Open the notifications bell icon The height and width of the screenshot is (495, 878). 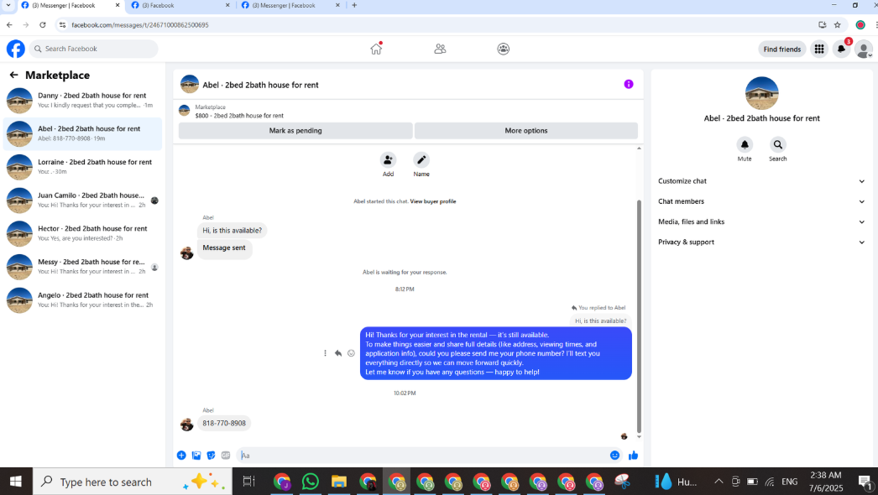click(841, 49)
